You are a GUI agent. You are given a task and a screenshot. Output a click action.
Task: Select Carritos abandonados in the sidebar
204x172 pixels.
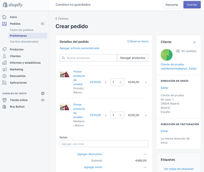pyautogui.click(x=24, y=41)
